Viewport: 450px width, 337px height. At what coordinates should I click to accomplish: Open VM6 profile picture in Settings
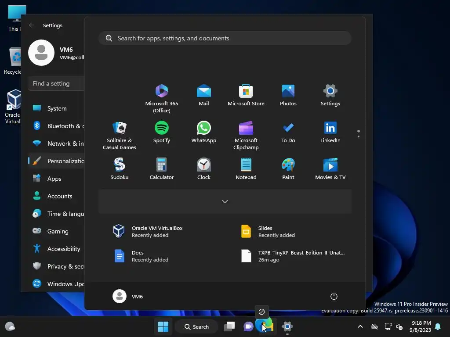tap(41, 53)
